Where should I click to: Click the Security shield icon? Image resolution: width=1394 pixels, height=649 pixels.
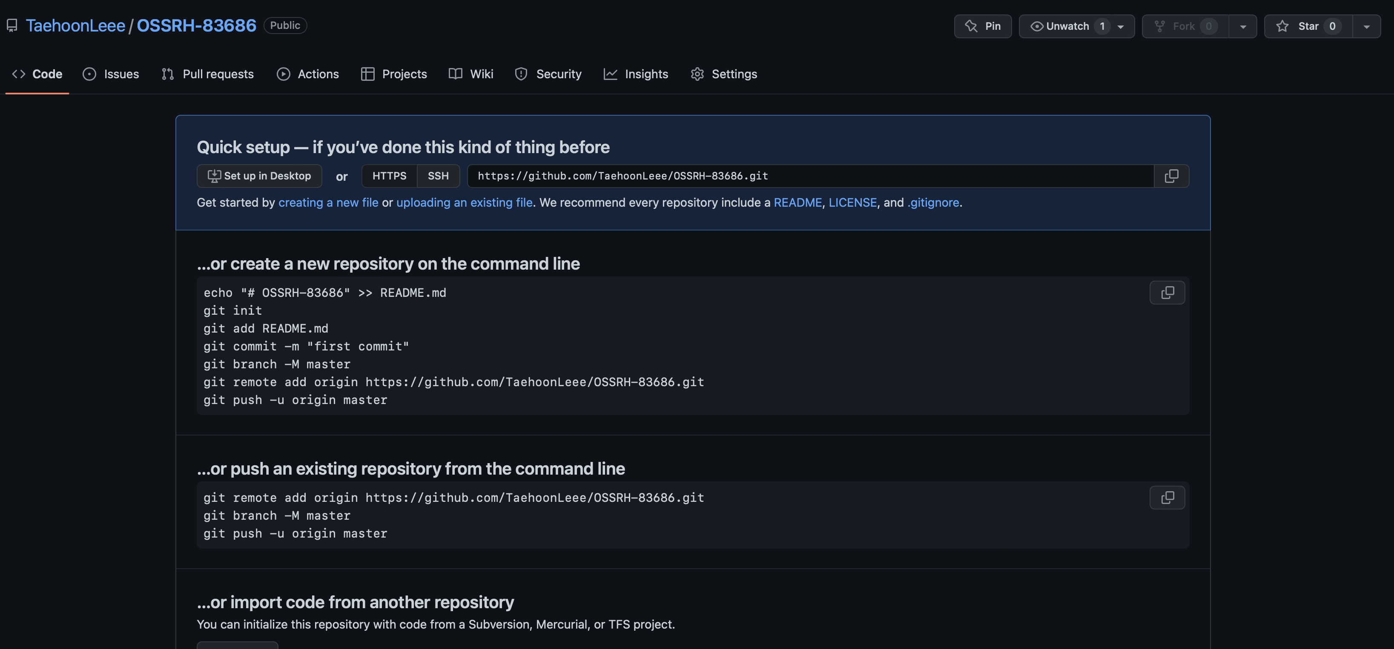point(521,74)
